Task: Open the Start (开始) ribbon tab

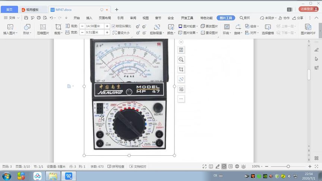Action: click(x=77, y=18)
